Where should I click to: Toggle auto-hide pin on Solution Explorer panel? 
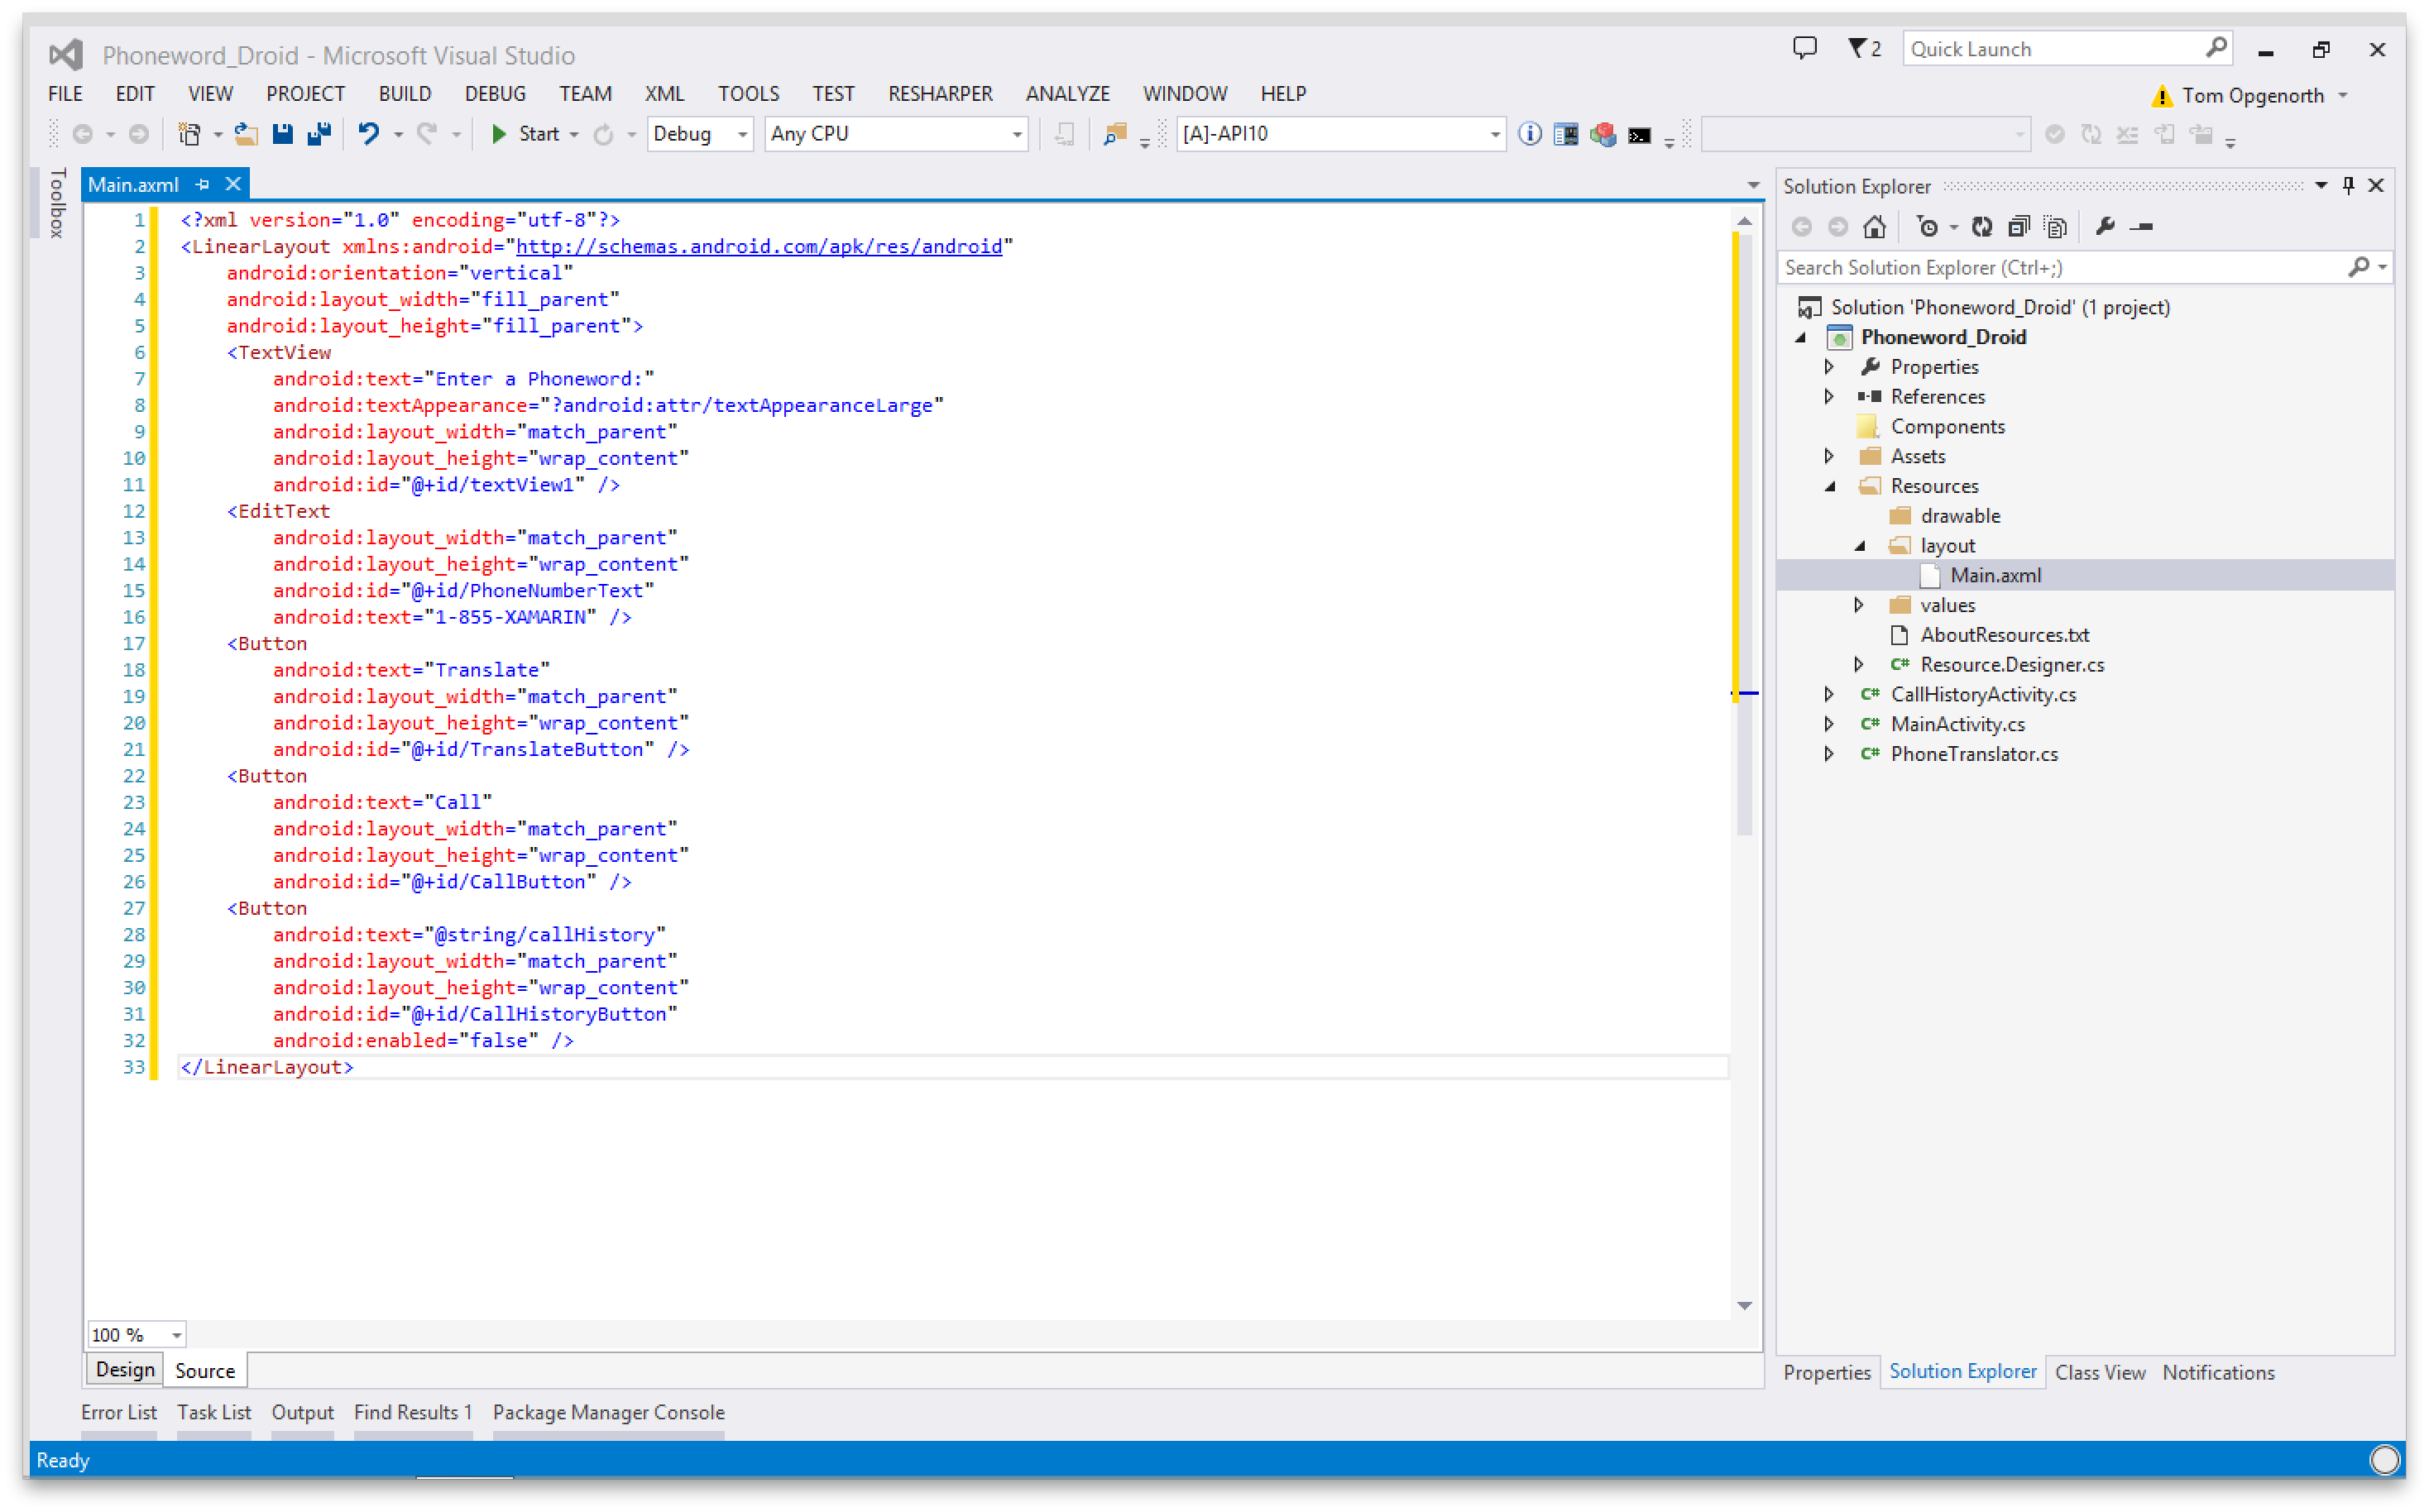pos(2348,185)
